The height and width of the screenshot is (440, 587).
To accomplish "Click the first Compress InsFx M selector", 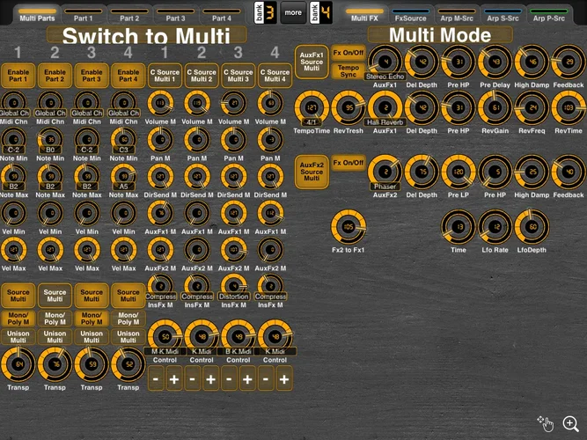I will 160,287.
